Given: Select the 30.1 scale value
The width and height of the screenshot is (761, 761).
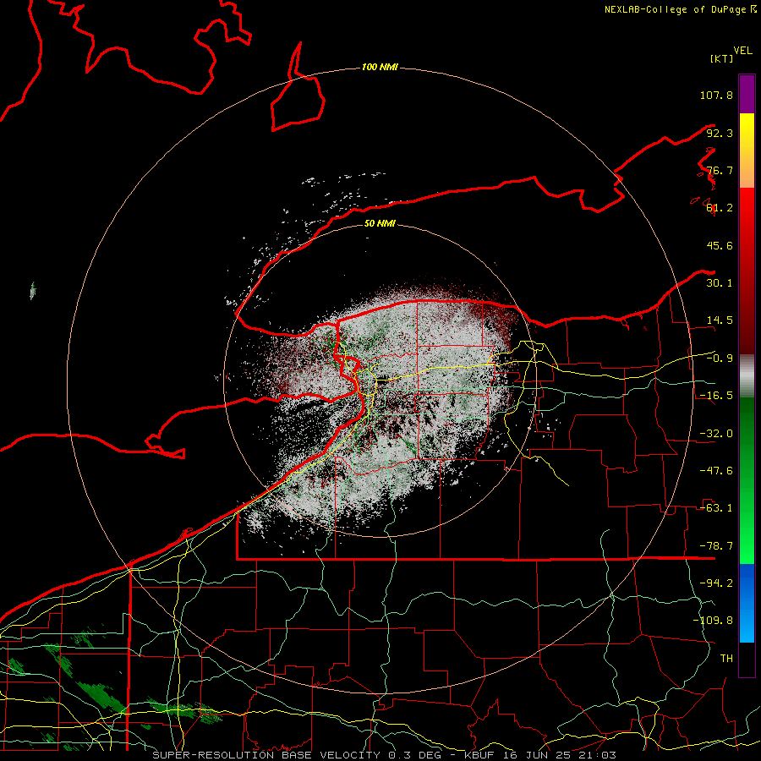Looking at the screenshot, I should pyautogui.click(x=720, y=283).
